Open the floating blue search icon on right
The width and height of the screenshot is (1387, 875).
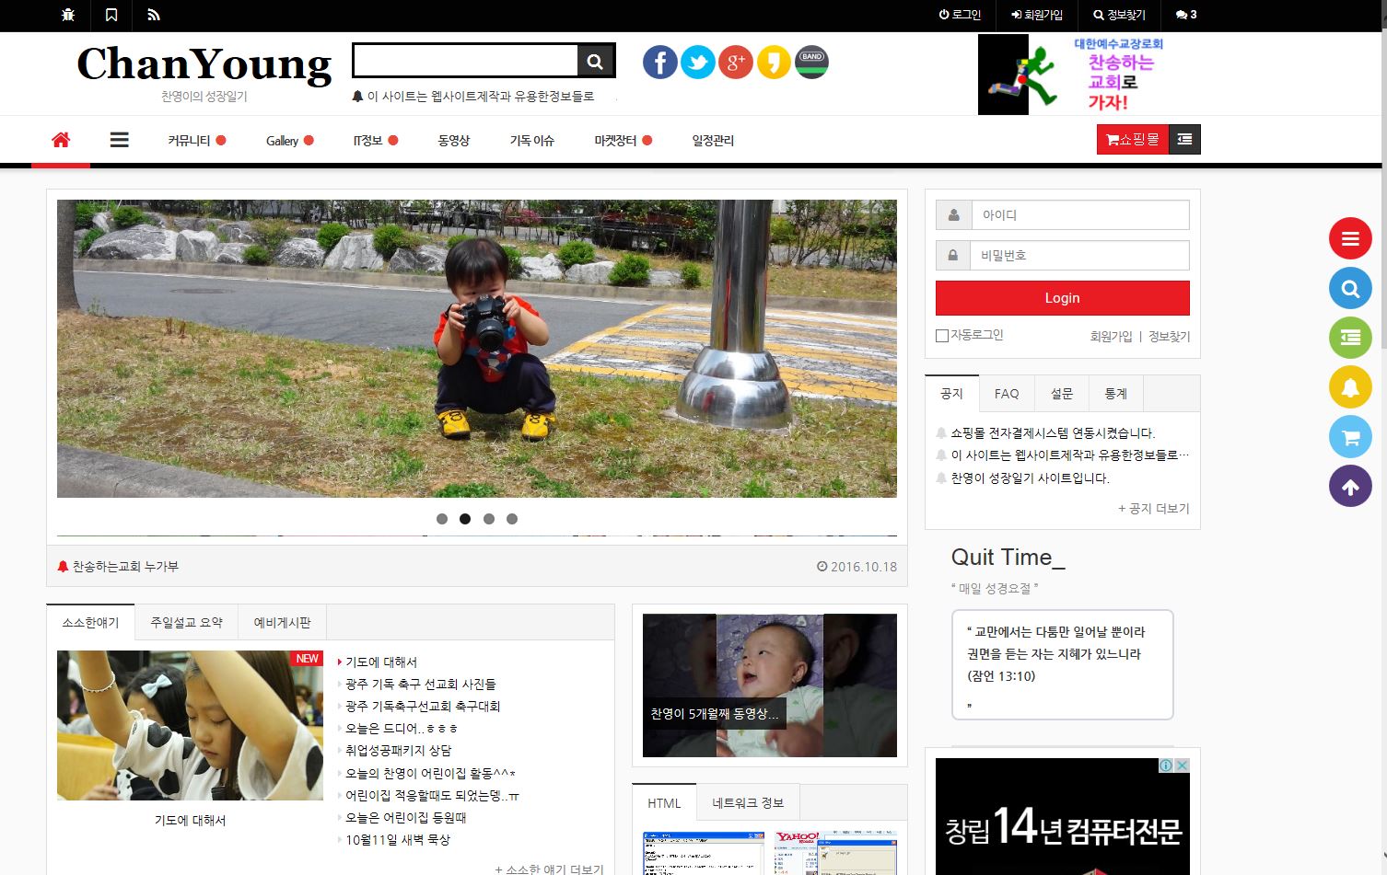point(1350,288)
